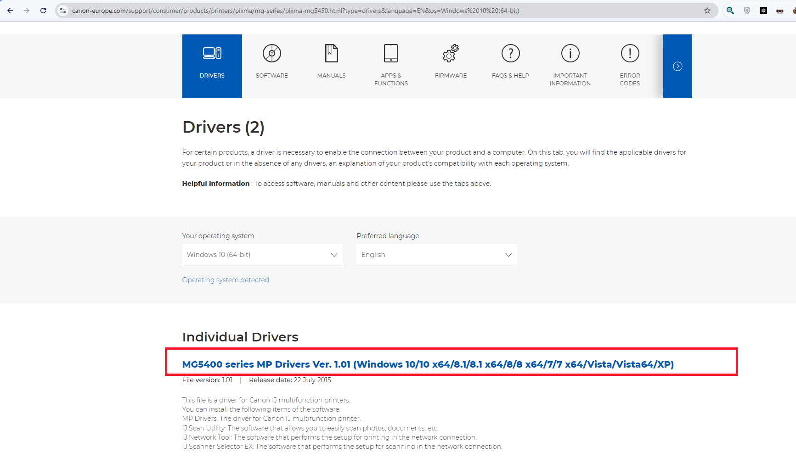The image size is (796, 458).
Task: Click the Drivers (2) heading
Action: pyautogui.click(x=223, y=127)
